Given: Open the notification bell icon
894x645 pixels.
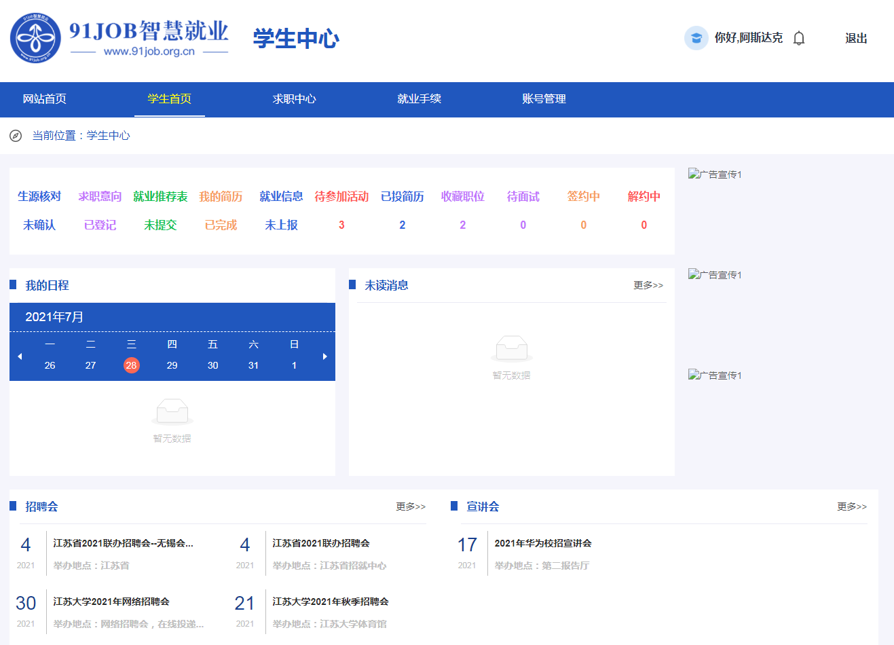Looking at the screenshot, I should [799, 38].
